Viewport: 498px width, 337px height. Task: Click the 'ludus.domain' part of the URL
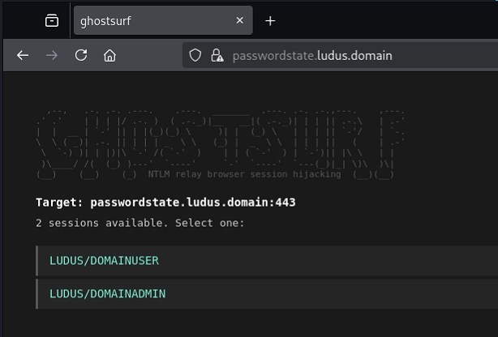click(362, 55)
